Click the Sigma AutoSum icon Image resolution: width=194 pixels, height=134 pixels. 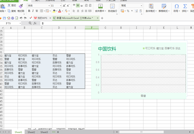(185, 6)
